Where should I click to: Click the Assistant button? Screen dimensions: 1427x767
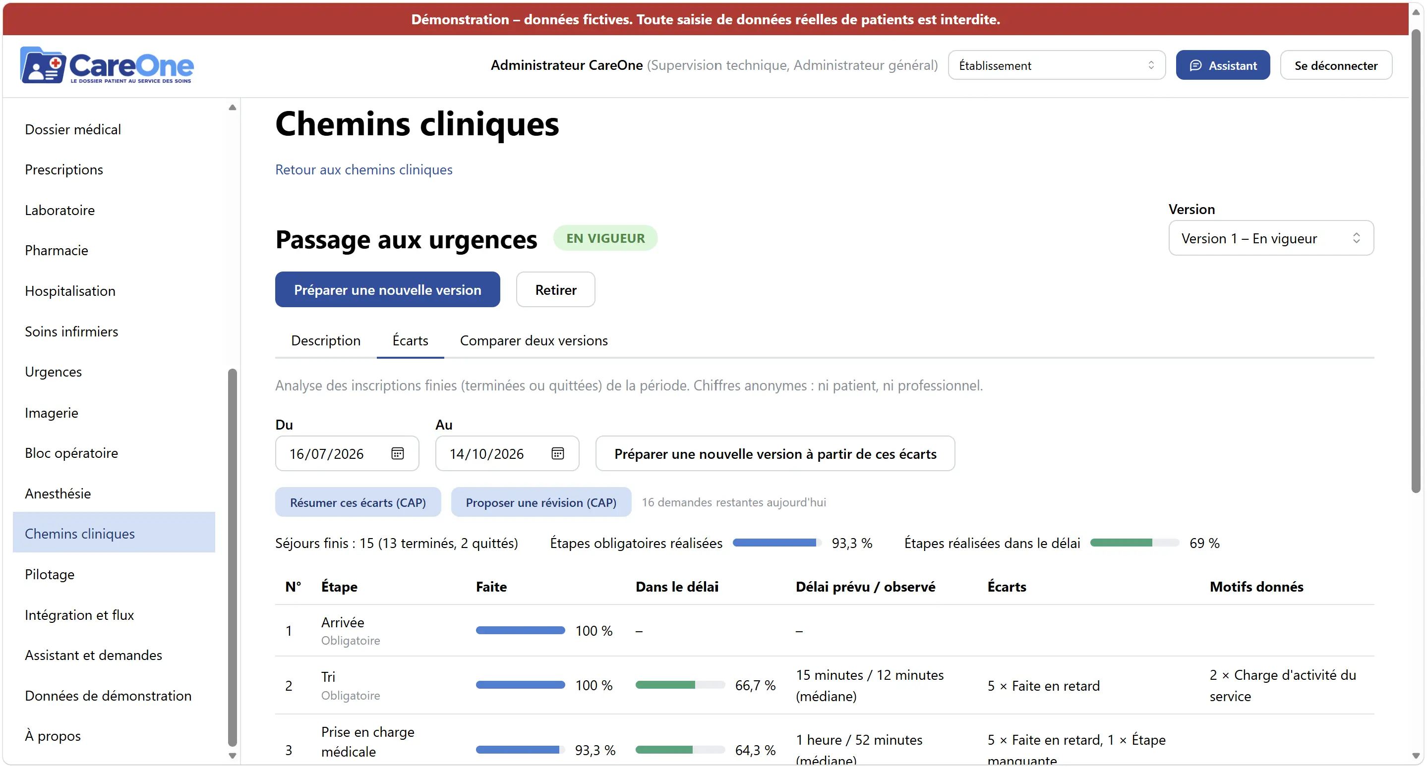(x=1223, y=65)
